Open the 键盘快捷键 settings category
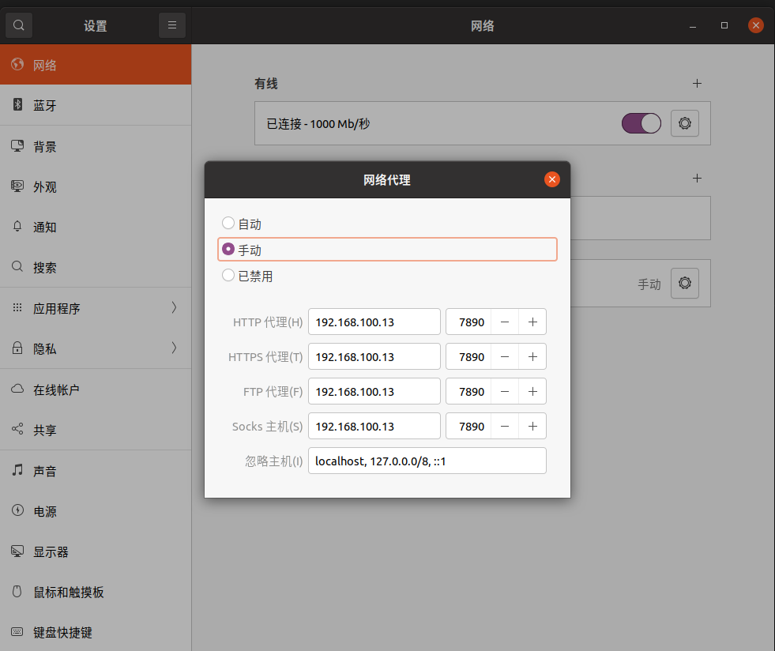 point(96,632)
